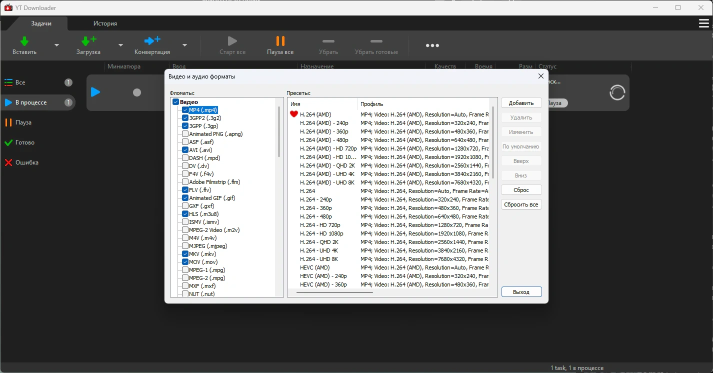Open the dropdown arrow beside Конвертация
The image size is (713, 373).
(x=184, y=45)
